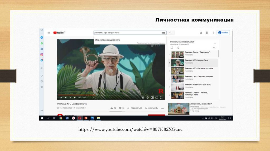270x151 pixels.
Task: Play the video with the play button
Action: tap(65, 98)
